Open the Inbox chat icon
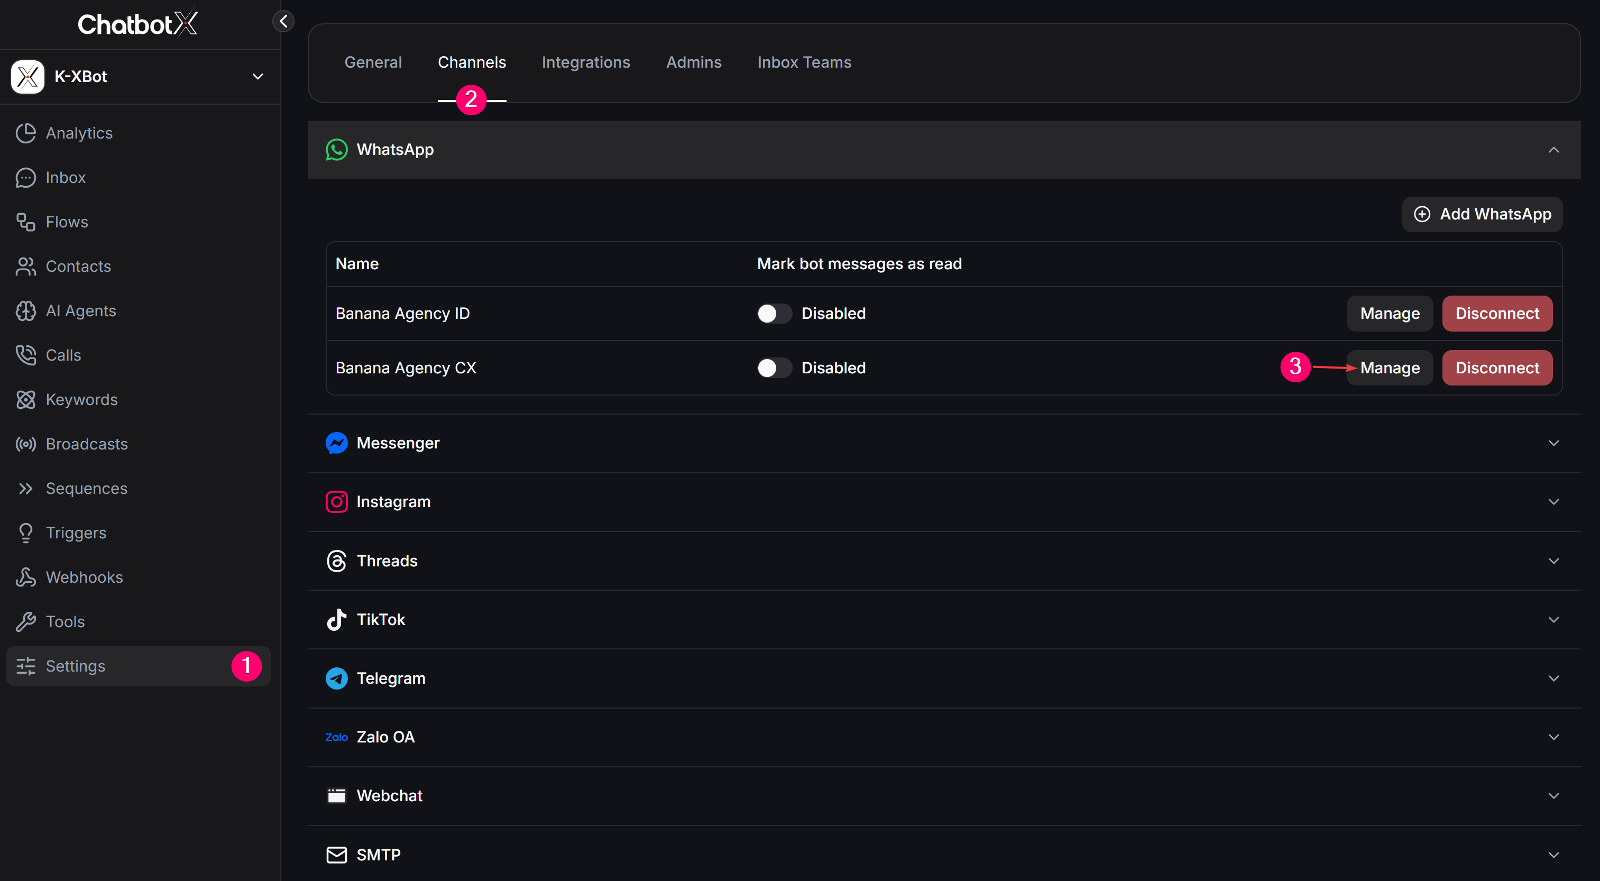 click(25, 178)
